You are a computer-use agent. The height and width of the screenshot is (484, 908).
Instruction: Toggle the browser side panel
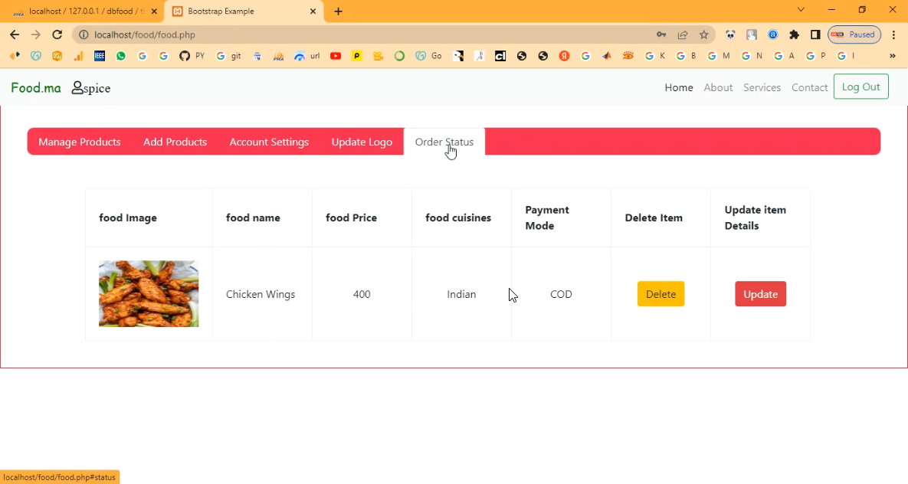pyautogui.click(x=815, y=34)
